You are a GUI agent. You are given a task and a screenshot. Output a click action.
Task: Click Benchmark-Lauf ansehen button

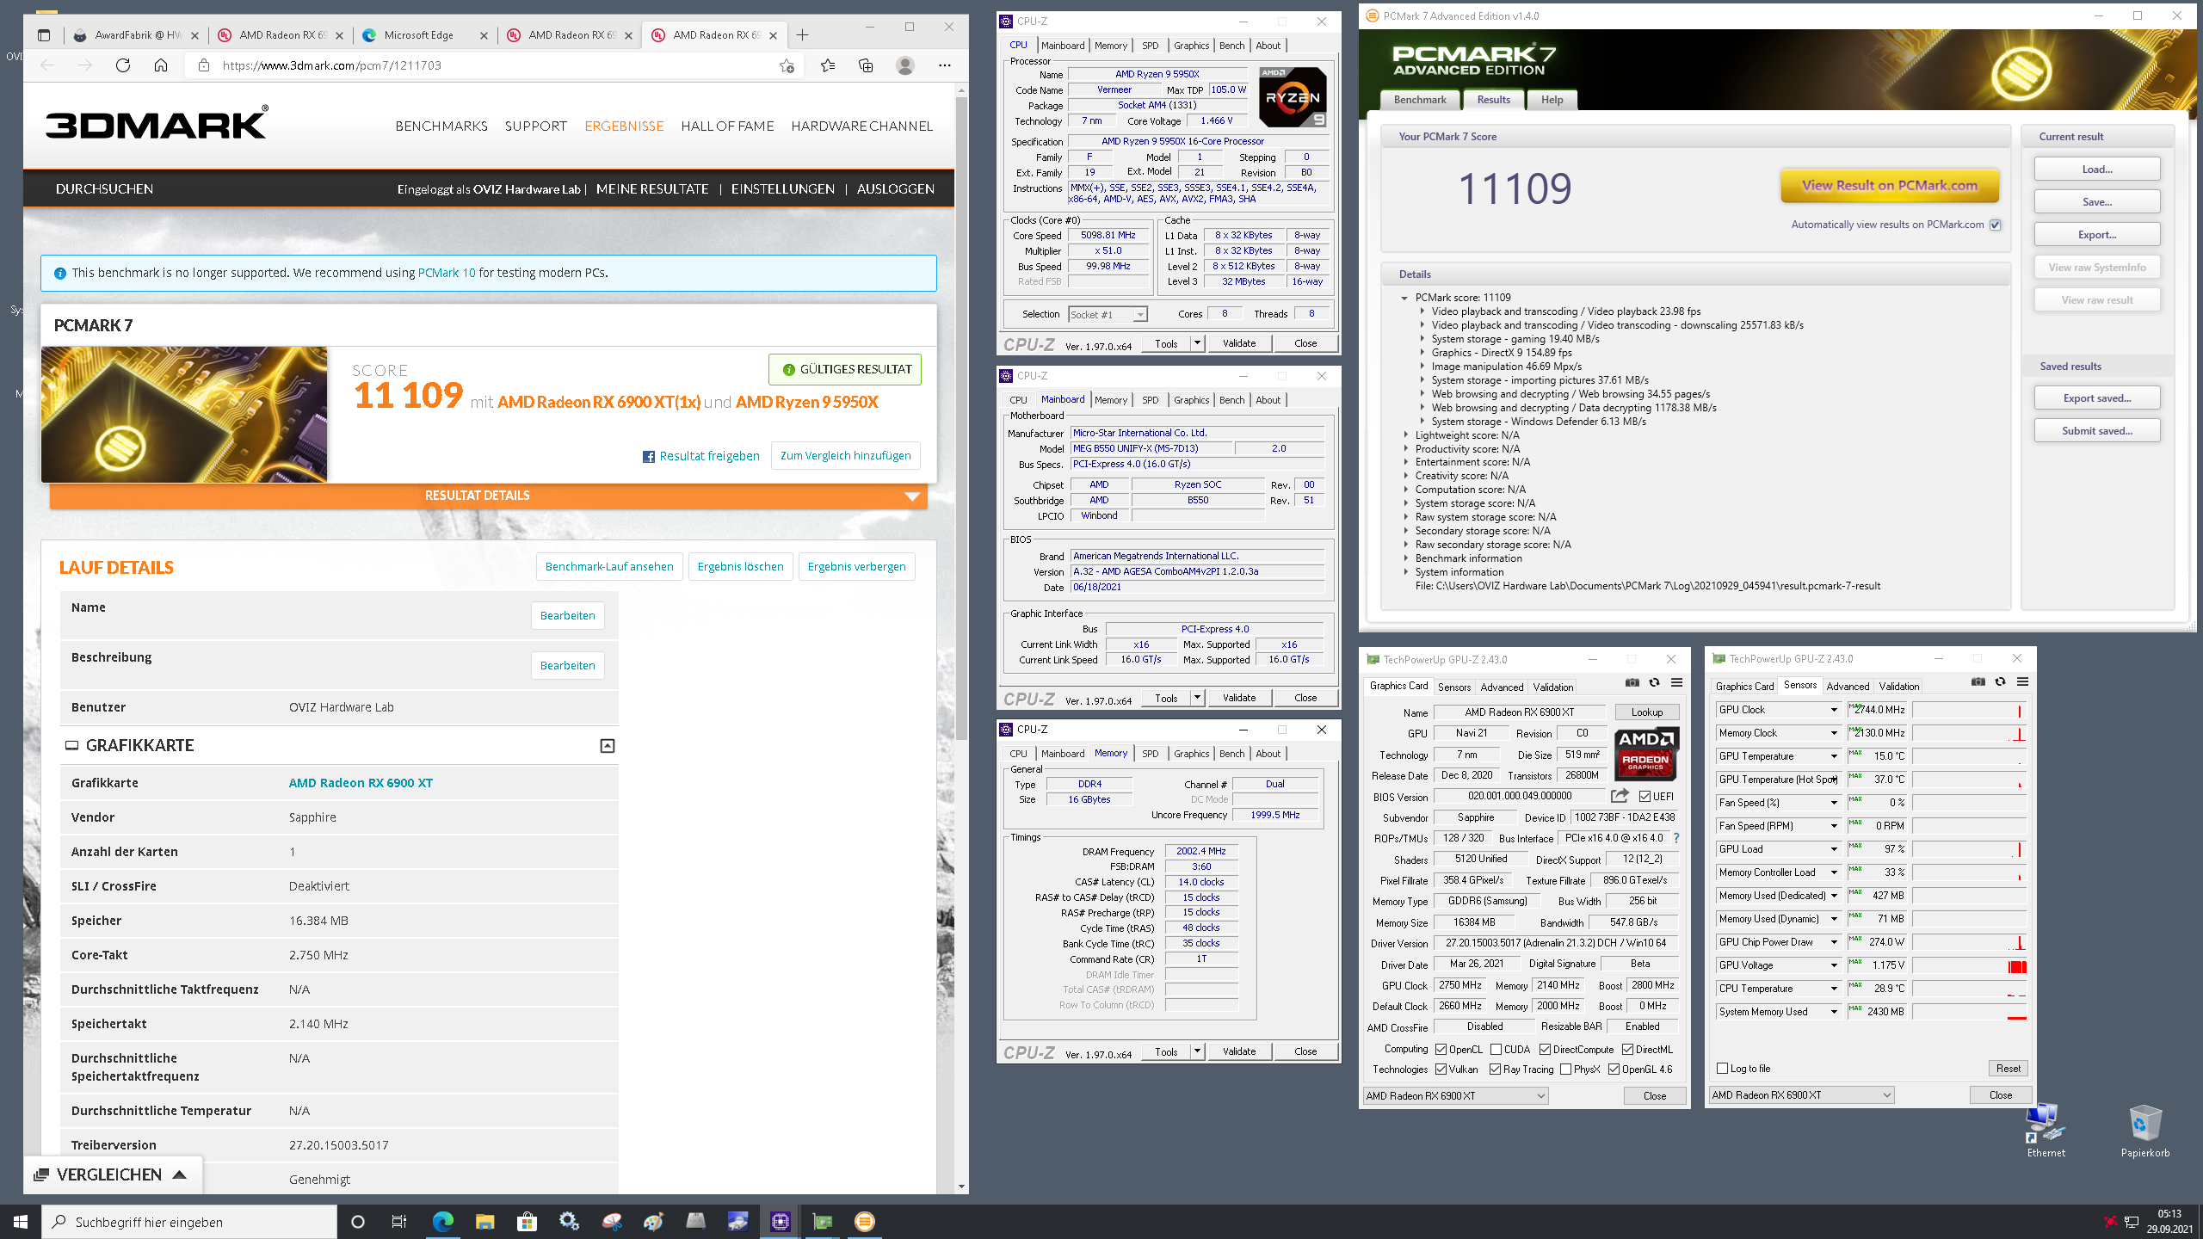pos(609,567)
